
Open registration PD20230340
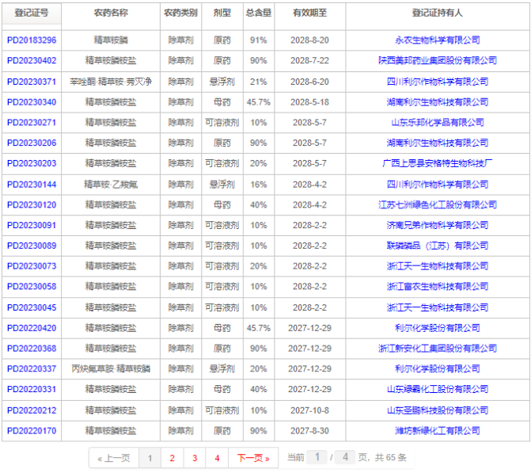tap(32, 102)
